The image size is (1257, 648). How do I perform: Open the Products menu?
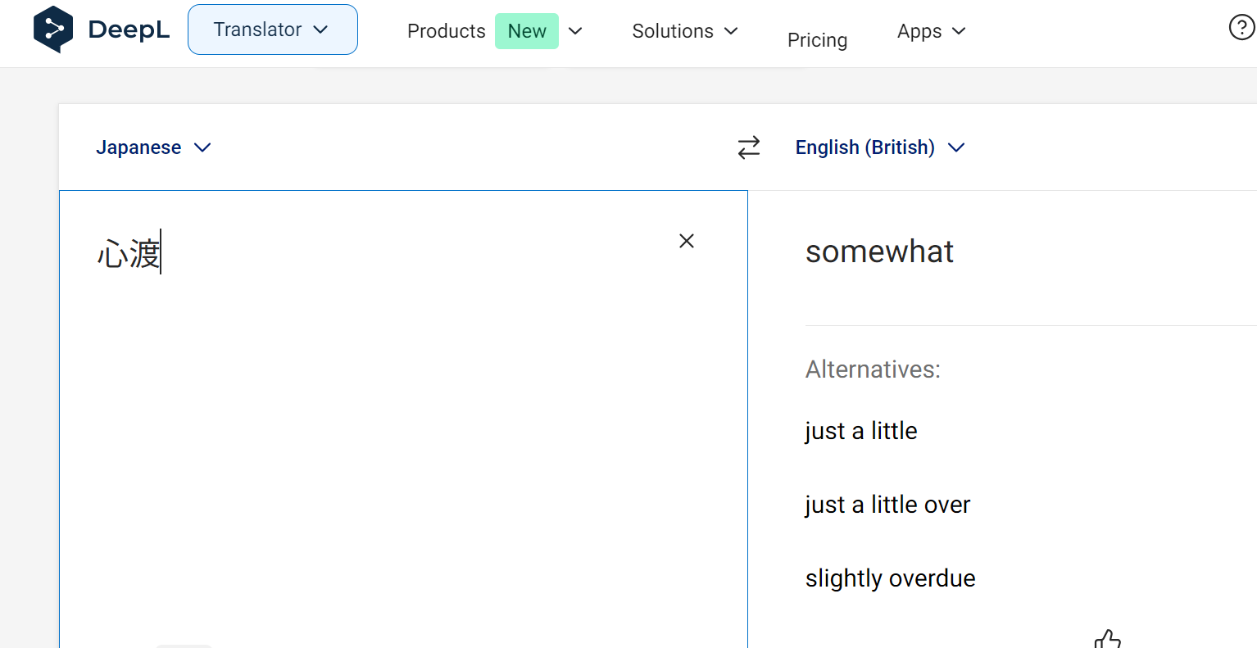click(x=446, y=31)
